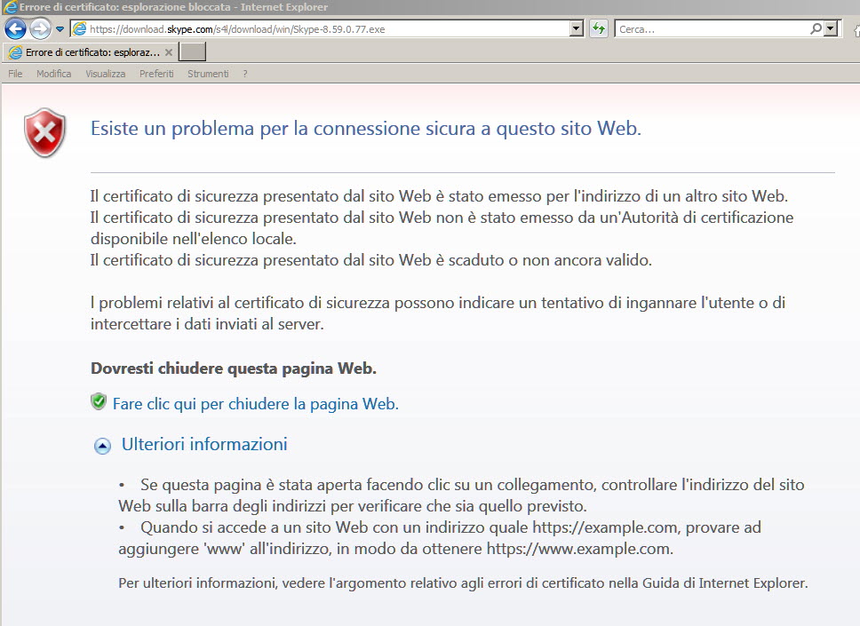Open the Modifica menu
Image resolution: width=860 pixels, height=626 pixels.
click(x=53, y=74)
